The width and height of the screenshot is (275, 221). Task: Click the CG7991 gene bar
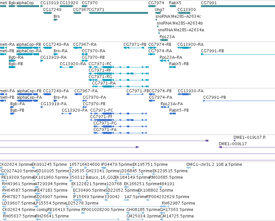click(238, 6)
